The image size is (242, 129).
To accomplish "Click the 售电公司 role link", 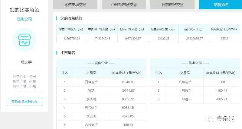I will click(24, 19).
